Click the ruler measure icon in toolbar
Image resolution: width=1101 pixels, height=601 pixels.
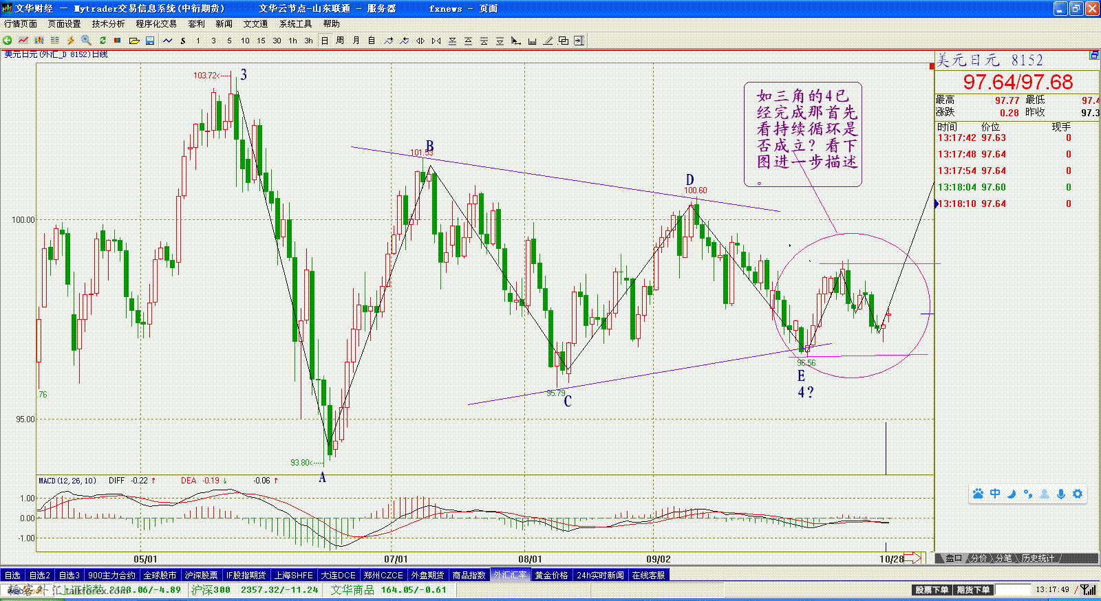tap(532, 41)
